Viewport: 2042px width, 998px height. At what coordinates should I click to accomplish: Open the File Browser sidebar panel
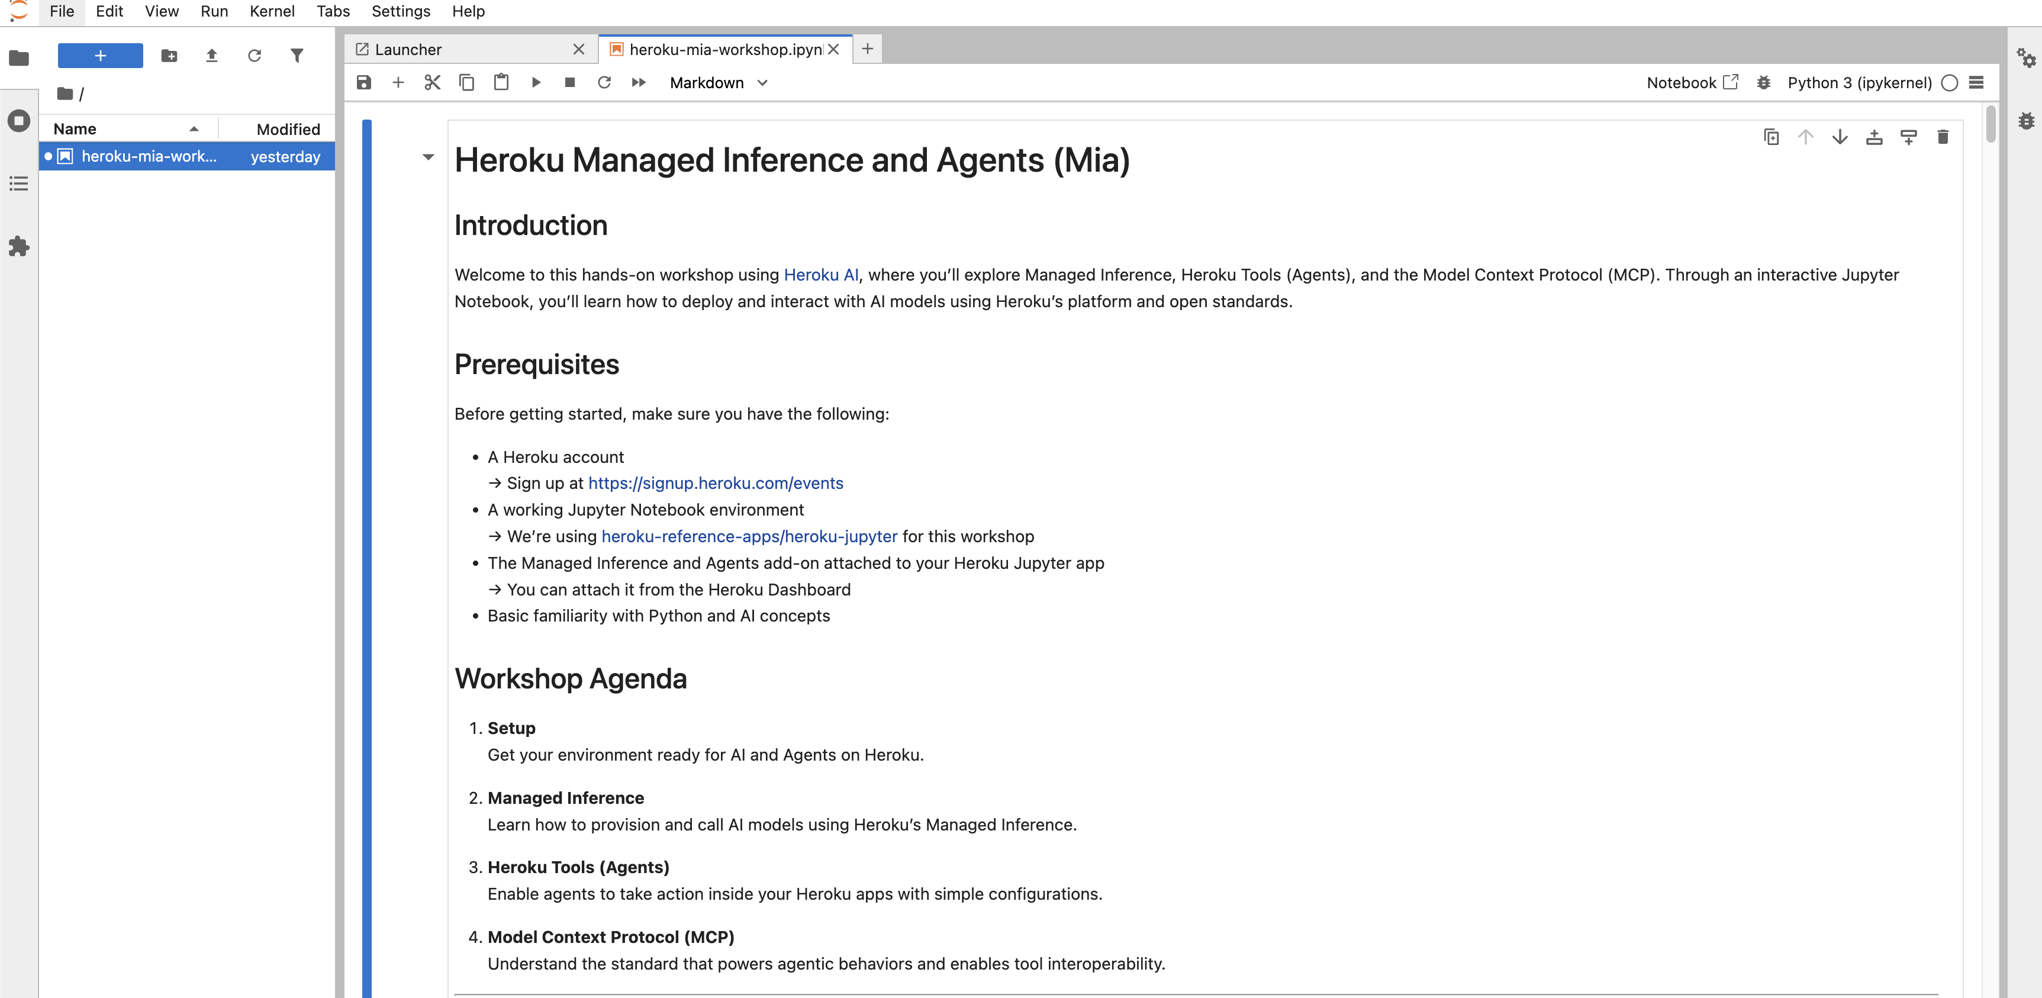click(x=19, y=58)
